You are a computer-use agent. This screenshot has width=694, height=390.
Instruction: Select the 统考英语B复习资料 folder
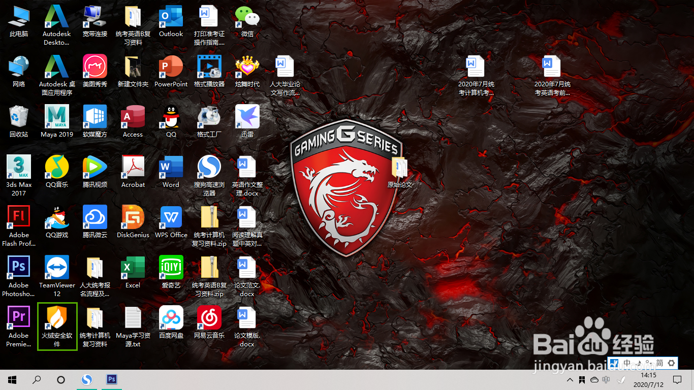[133, 25]
